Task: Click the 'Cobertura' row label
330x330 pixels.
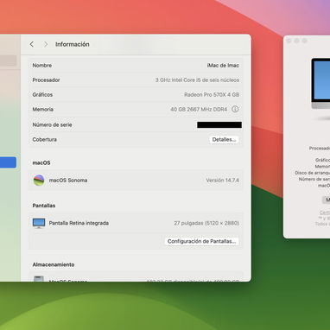Action: point(44,139)
